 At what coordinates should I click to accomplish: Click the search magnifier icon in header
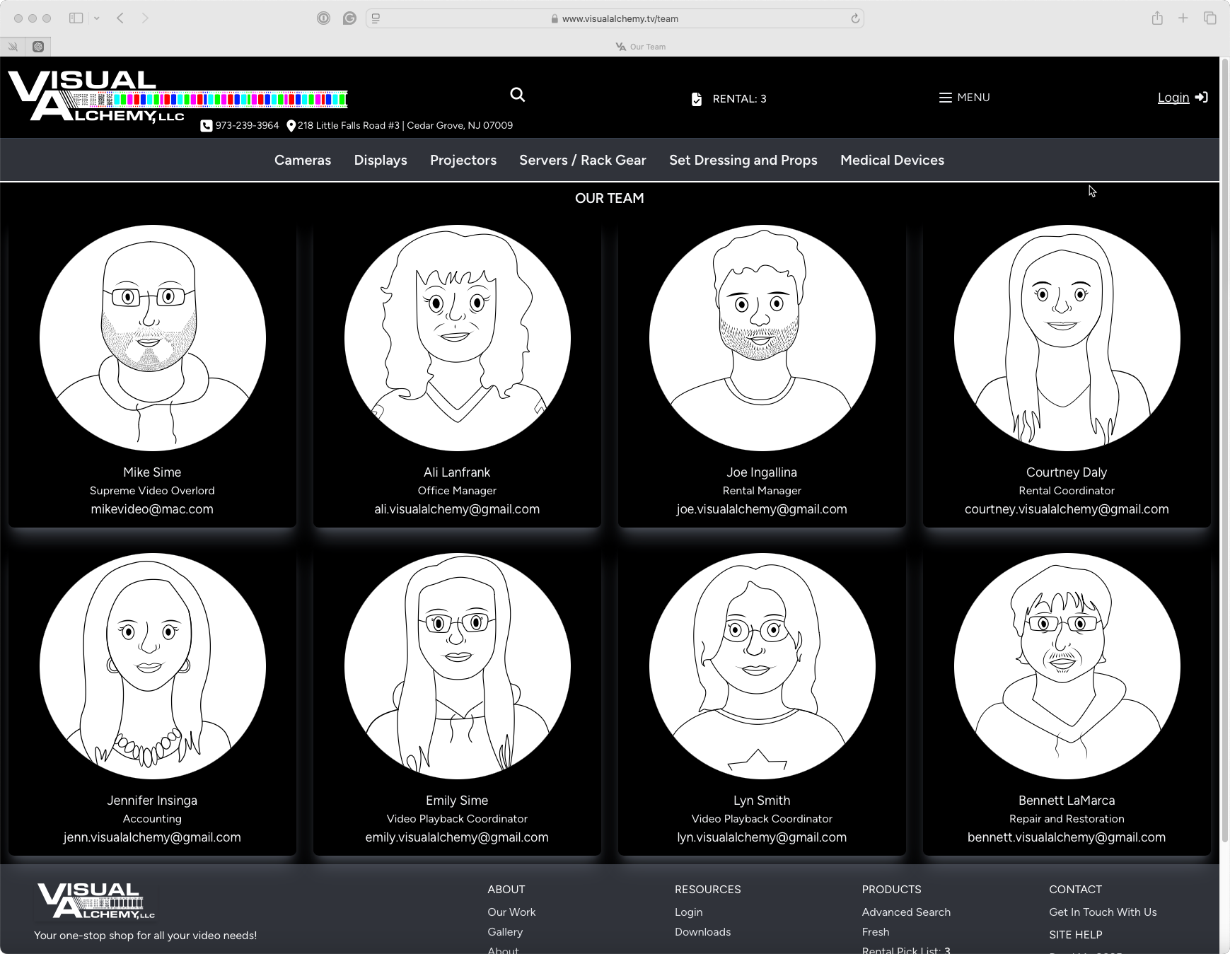(x=518, y=95)
